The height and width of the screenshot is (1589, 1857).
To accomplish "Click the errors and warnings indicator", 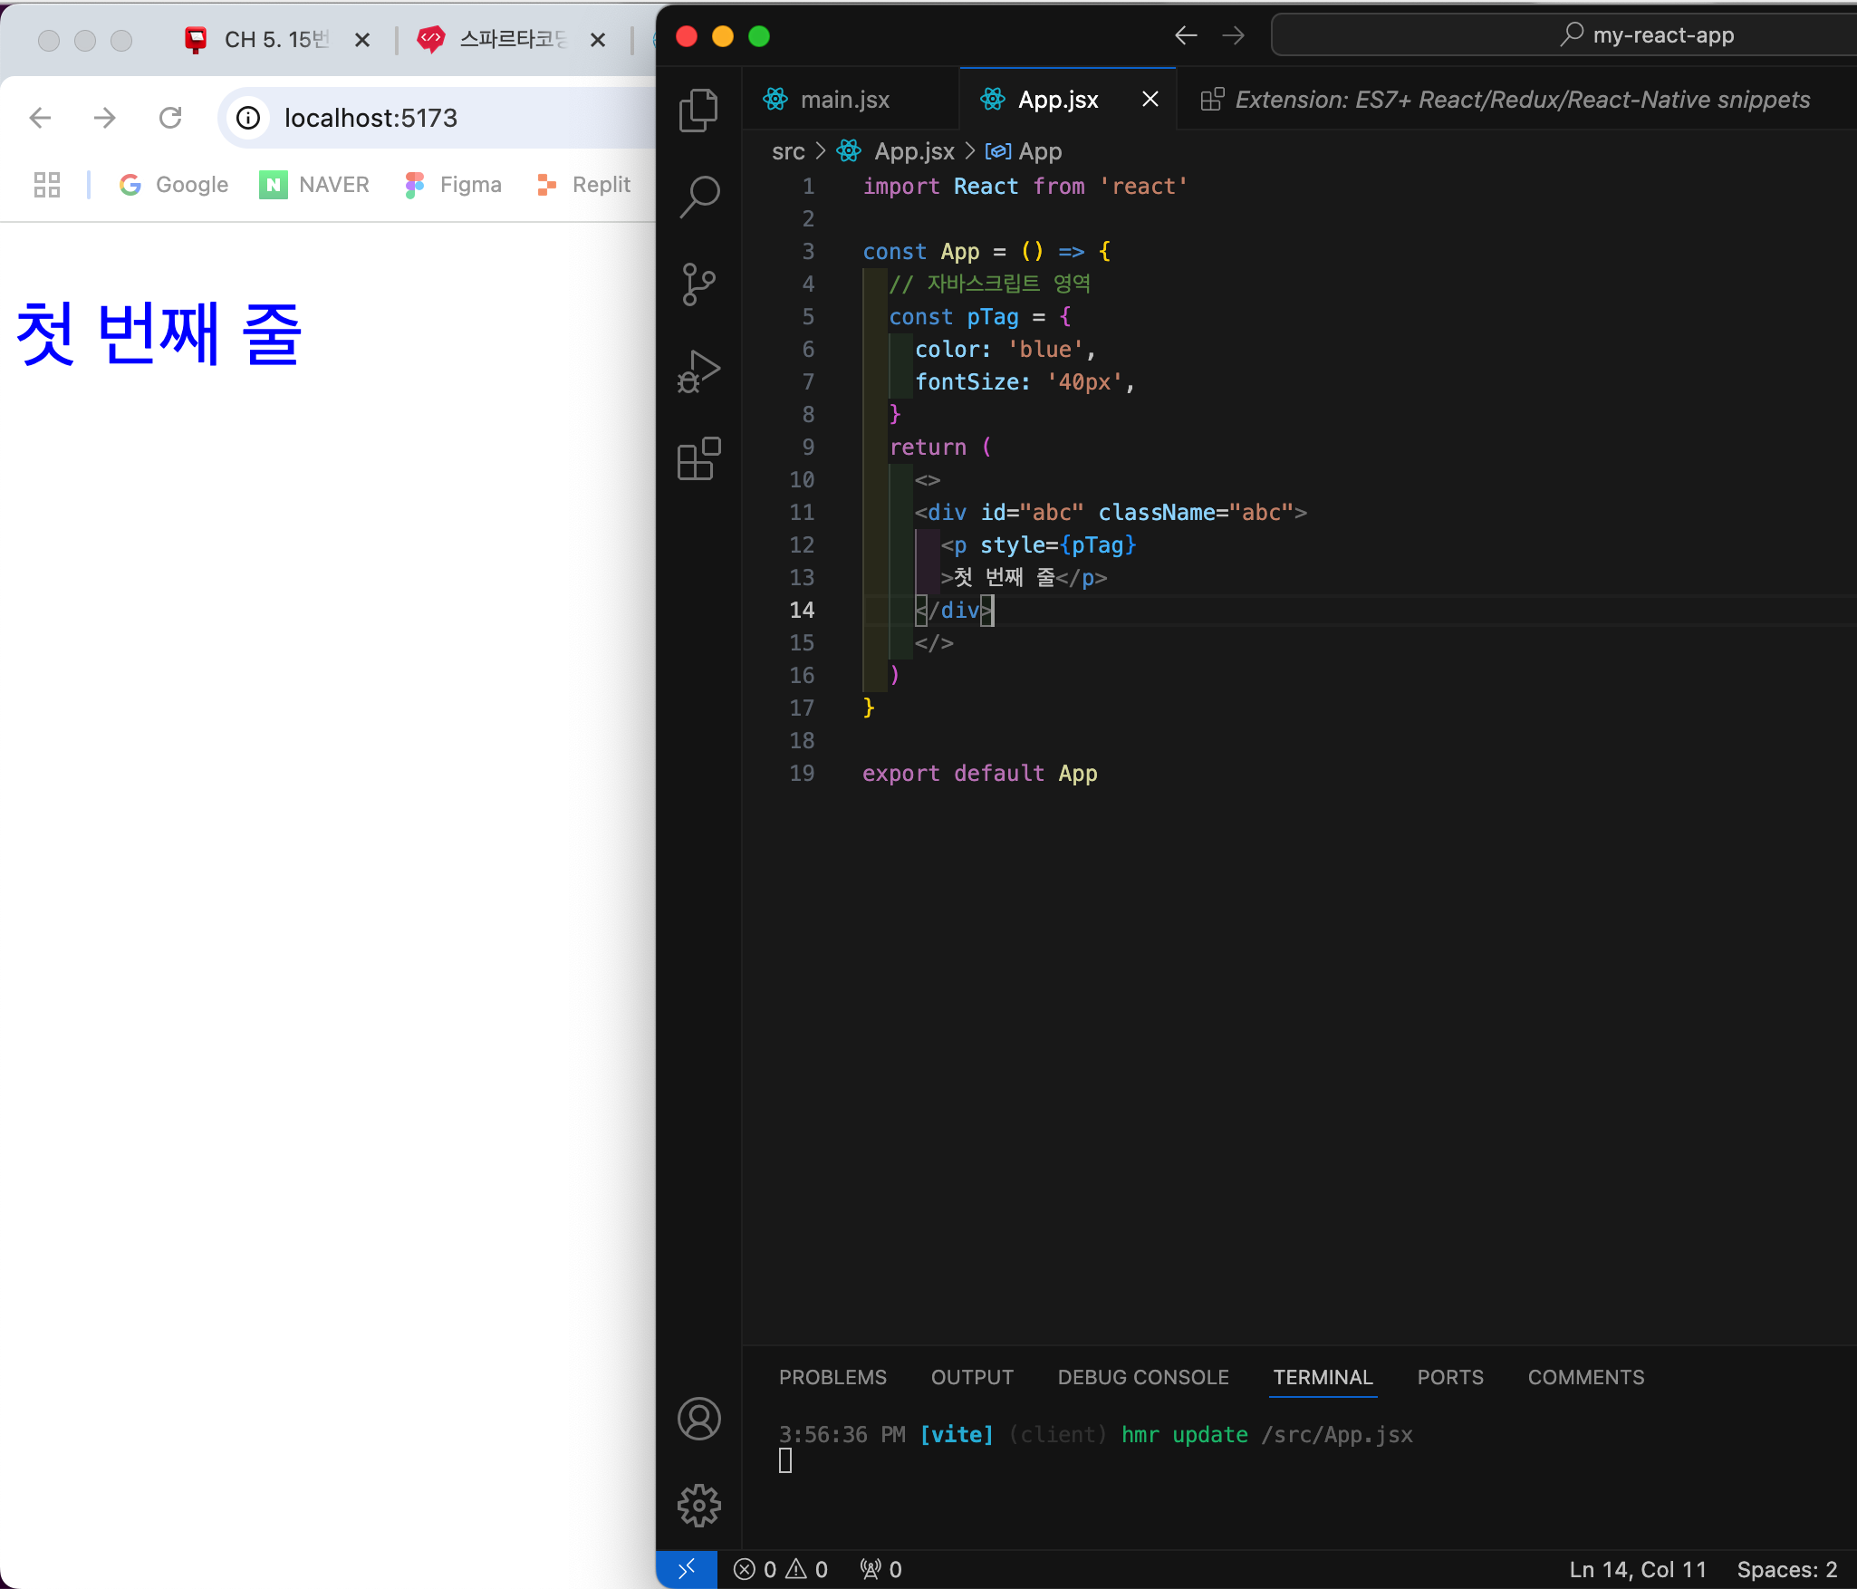I will click(781, 1569).
